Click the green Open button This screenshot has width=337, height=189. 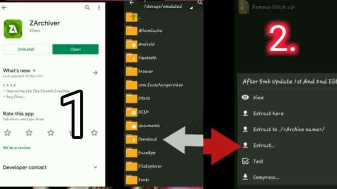(x=75, y=49)
